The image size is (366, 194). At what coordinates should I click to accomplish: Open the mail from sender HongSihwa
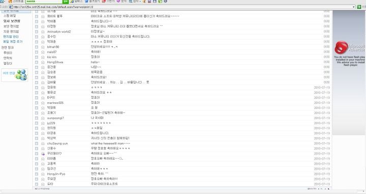[x=55, y=62]
